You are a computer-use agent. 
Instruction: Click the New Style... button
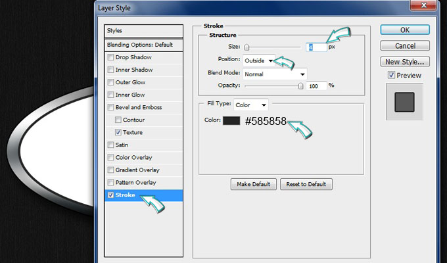[405, 62]
